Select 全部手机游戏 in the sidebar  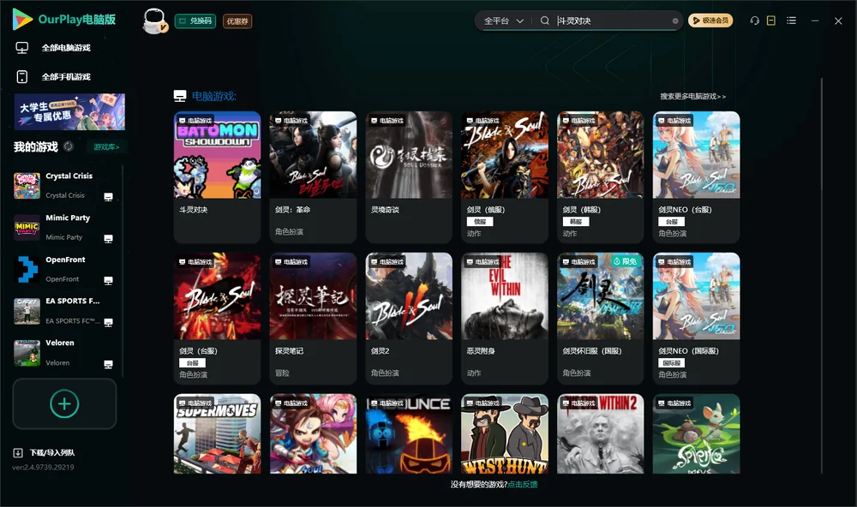66,77
